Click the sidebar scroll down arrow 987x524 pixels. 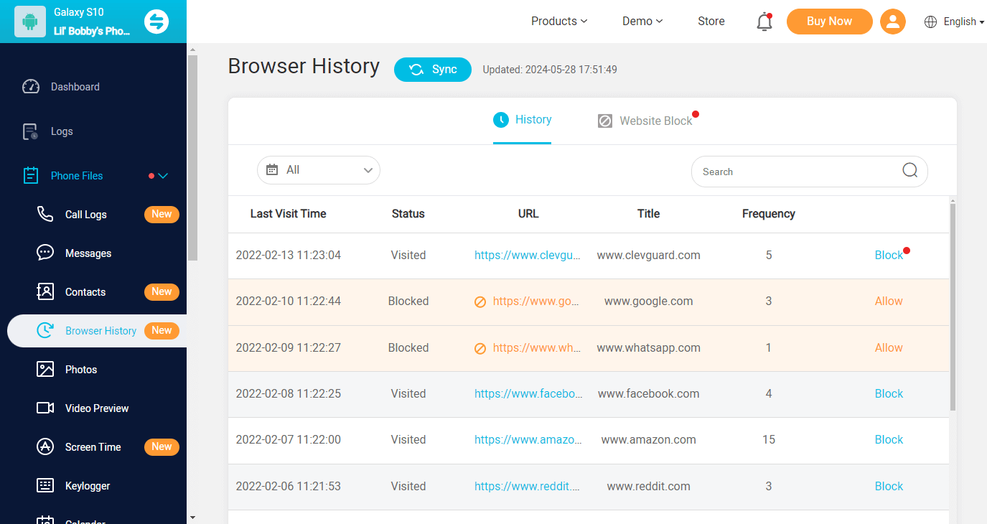click(x=192, y=518)
